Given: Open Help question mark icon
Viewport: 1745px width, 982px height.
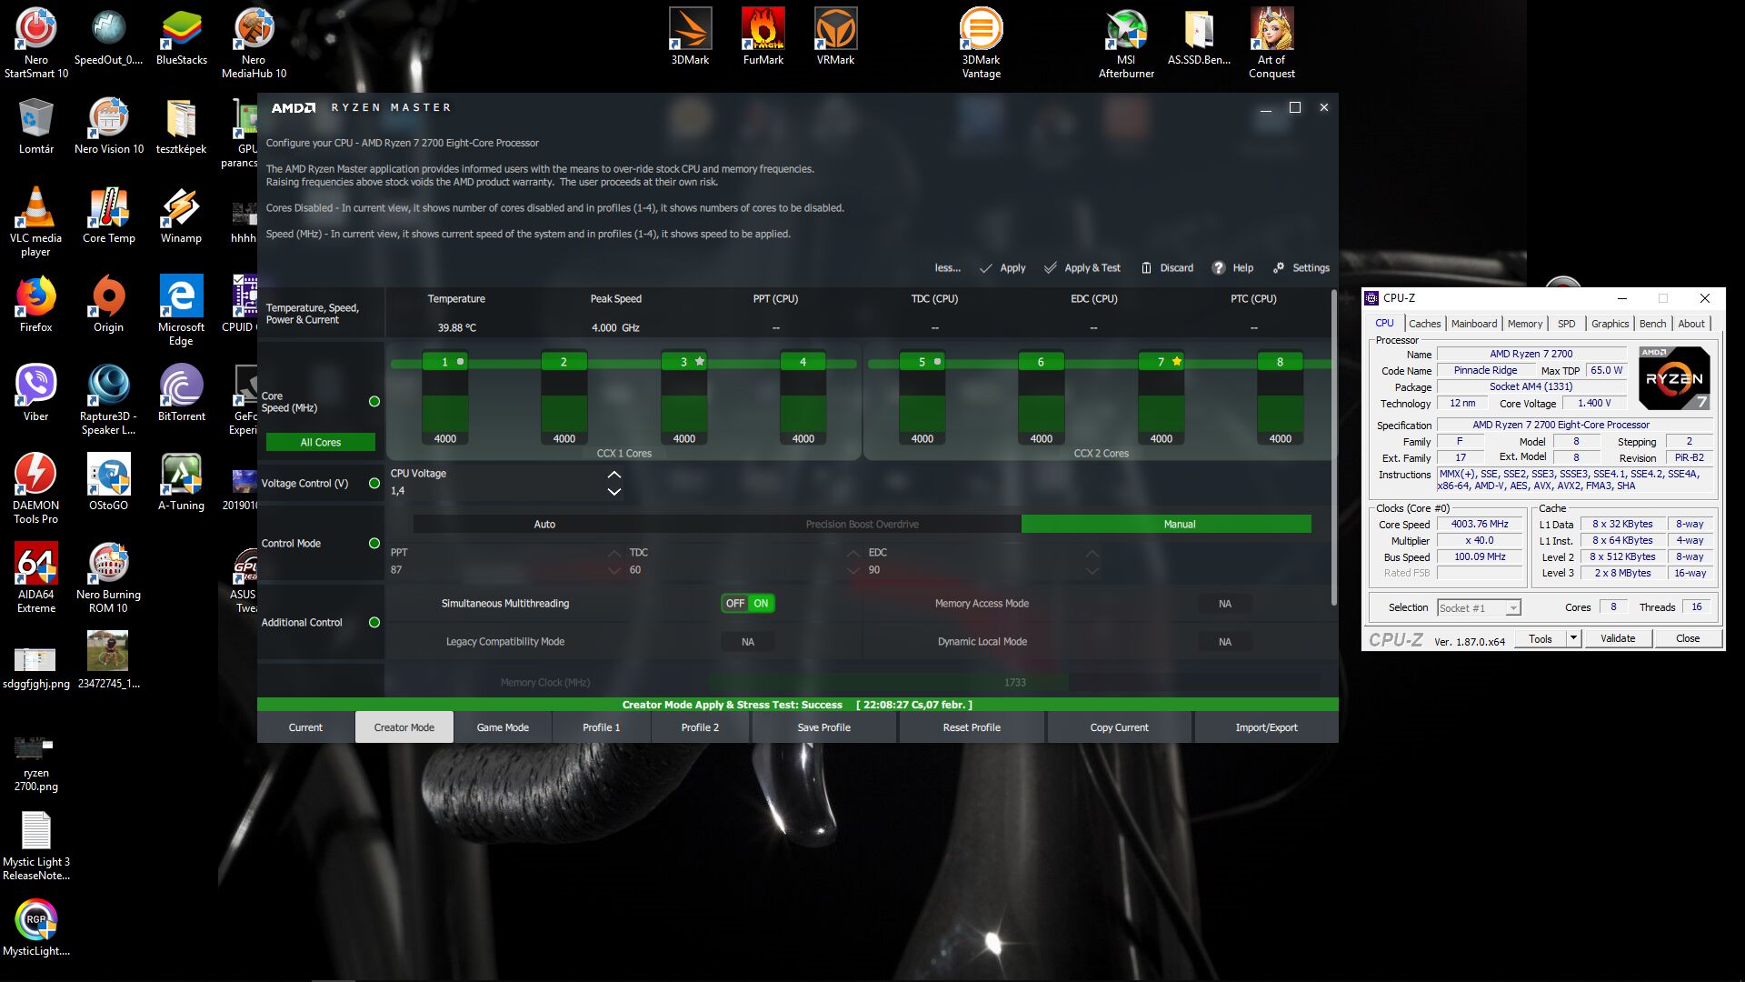Looking at the screenshot, I should [x=1219, y=268].
